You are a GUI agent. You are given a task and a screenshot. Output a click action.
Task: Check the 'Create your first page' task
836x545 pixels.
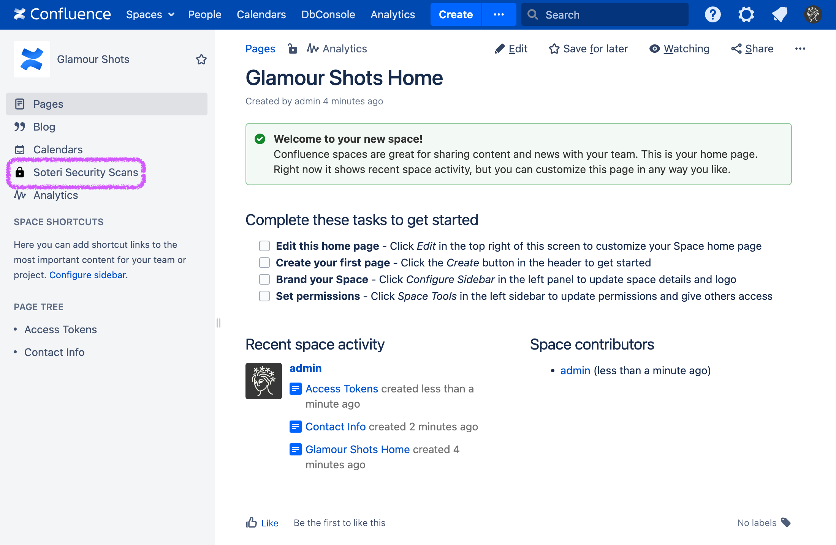tap(264, 263)
